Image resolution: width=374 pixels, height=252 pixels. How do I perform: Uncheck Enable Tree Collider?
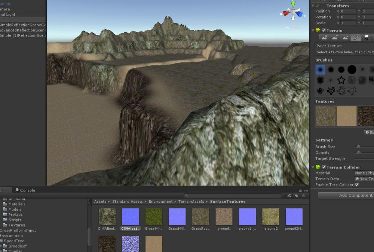(357, 185)
